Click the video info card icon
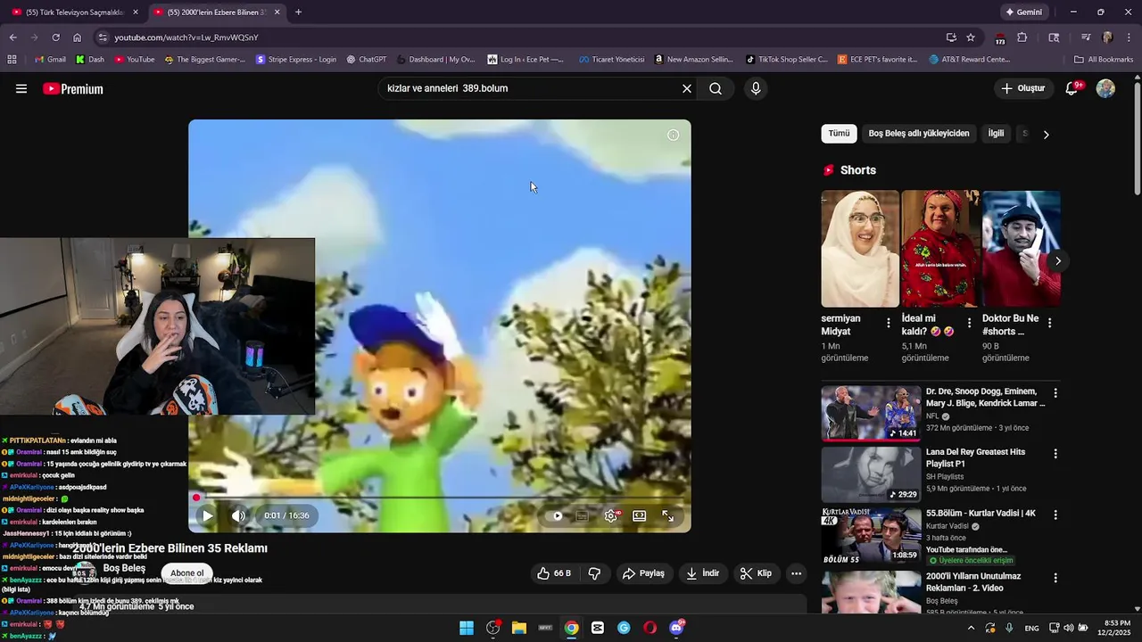 pos(673,136)
